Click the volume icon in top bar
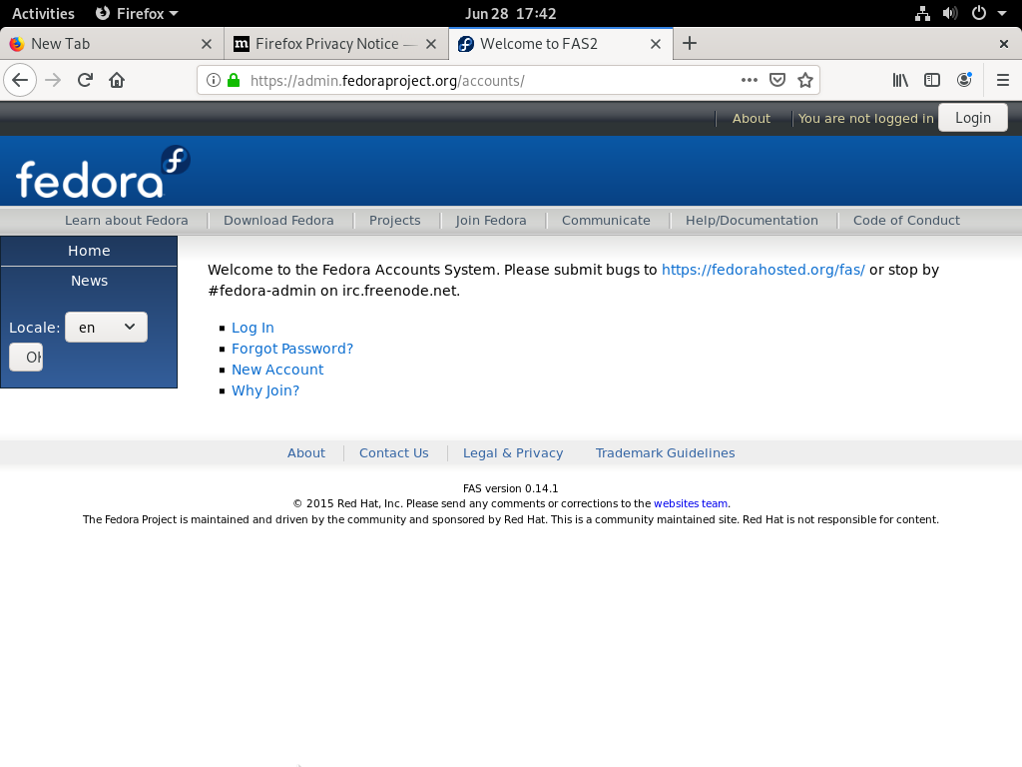The width and height of the screenshot is (1022, 767). (x=950, y=14)
